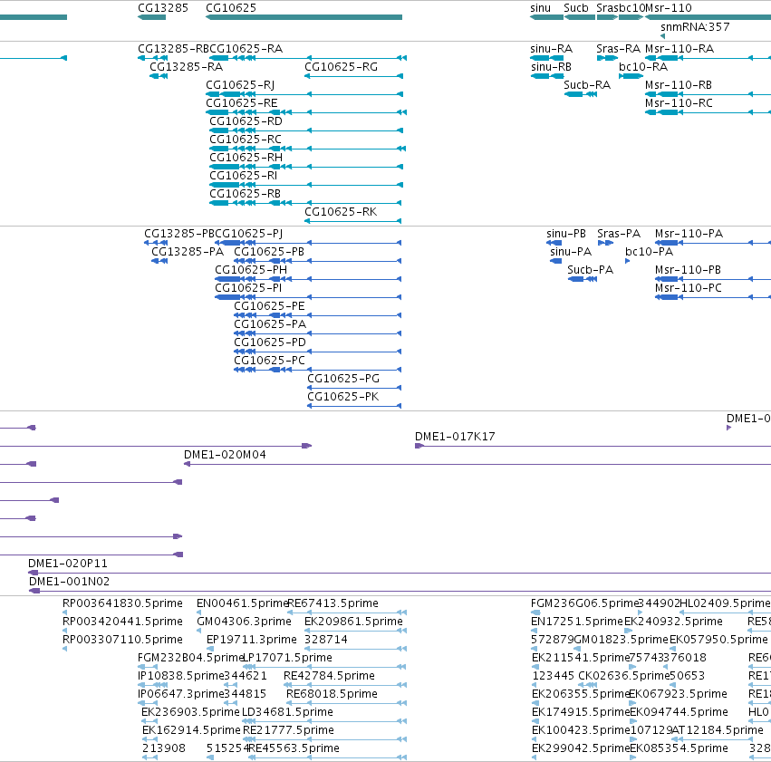Click the Msr-110-RB transcript label
The height and width of the screenshot is (762, 771).
pos(679,85)
